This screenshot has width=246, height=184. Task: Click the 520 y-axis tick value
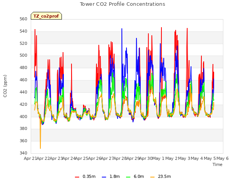tap(23, 43)
